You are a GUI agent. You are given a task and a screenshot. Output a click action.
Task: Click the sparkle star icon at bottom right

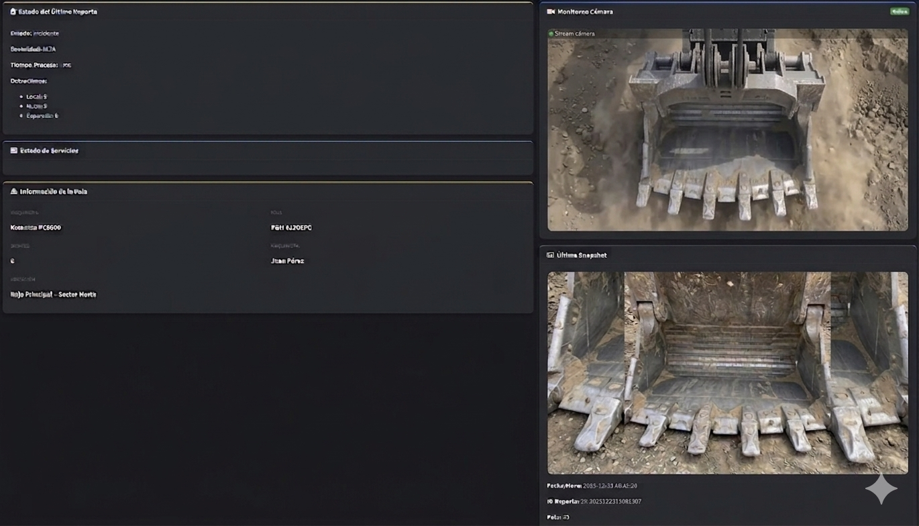881,489
